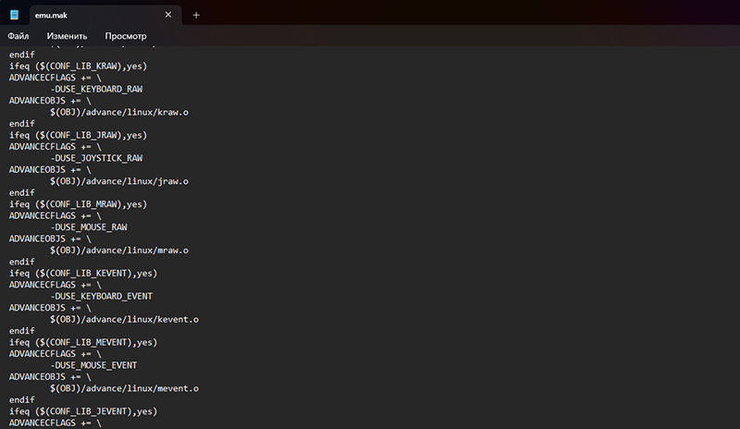Place cursor on the CONF_LIB_KRAW ifeq line
The height and width of the screenshot is (429, 740).
point(79,66)
